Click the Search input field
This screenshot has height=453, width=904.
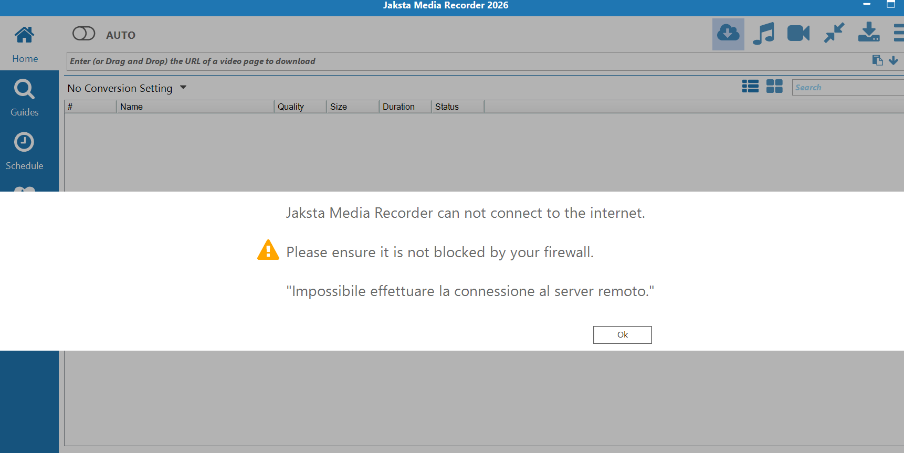click(x=848, y=88)
